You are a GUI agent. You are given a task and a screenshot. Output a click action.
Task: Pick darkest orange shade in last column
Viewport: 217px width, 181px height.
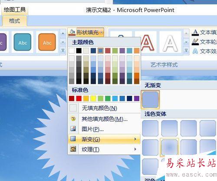(137, 81)
